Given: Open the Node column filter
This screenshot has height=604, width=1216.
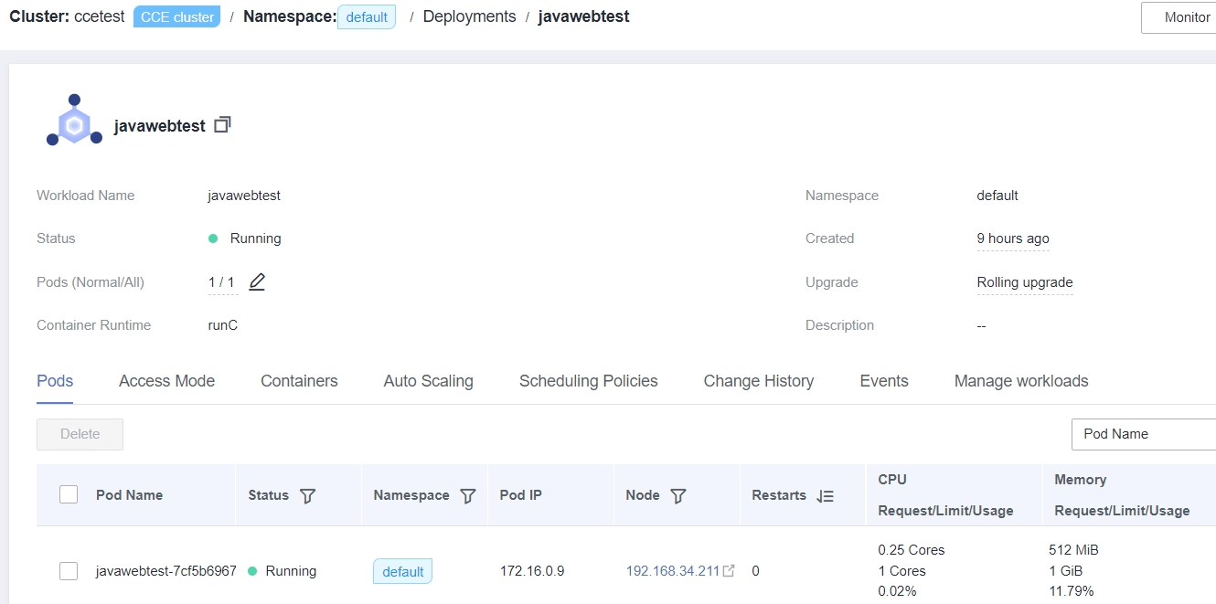Looking at the screenshot, I should click(677, 495).
